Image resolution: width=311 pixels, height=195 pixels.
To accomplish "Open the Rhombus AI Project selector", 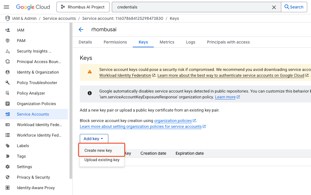I will [83, 7].
